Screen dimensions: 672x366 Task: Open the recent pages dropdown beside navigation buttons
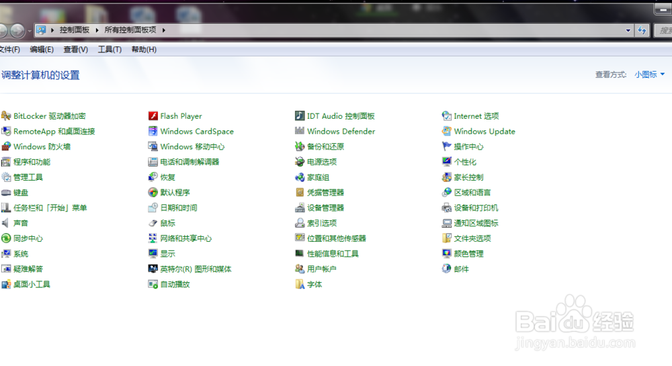[x=29, y=31]
